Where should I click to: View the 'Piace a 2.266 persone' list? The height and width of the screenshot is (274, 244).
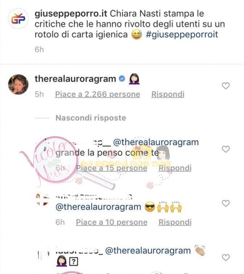98,94
